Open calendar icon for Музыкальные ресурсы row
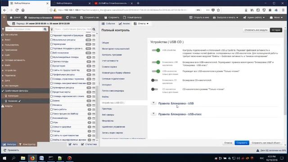The width and height of the screenshot is (288, 162). pyautogui.click(x=94, y=40)
